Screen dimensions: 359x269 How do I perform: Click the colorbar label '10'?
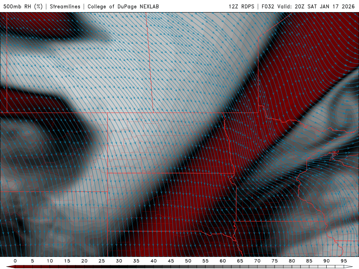[50, 261]
